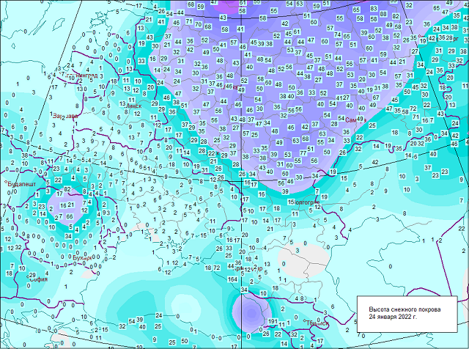
Task: Click the station value 66 near Carpathians
Action: coord(70,217)
